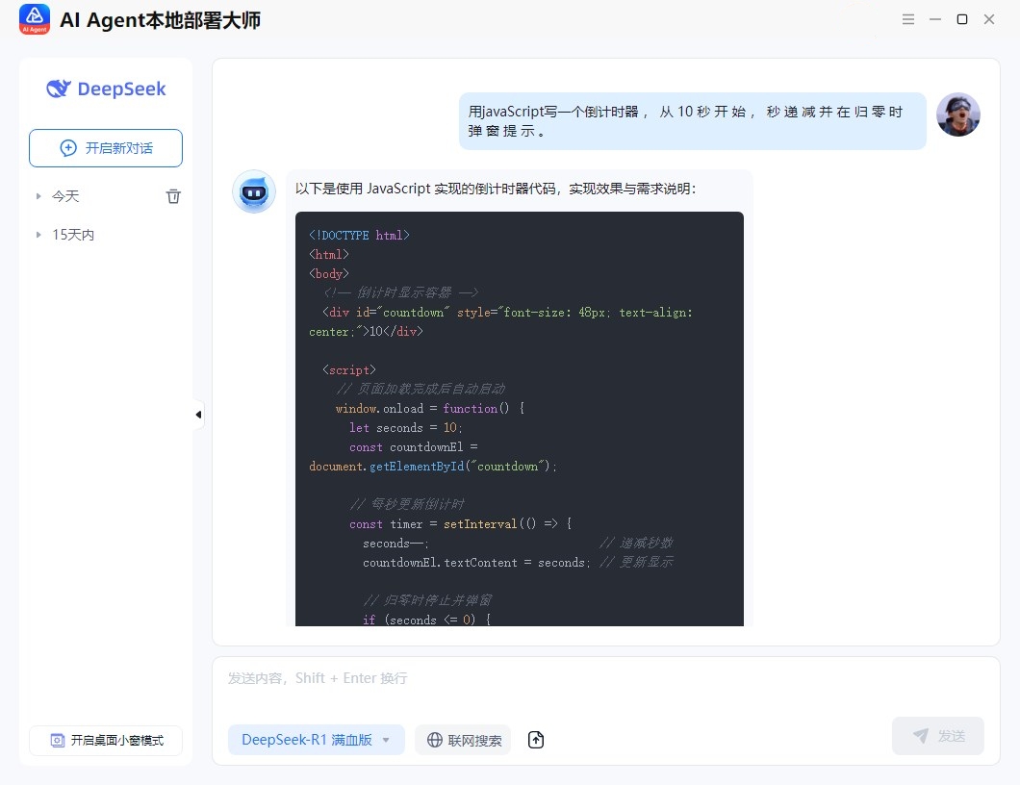
Task: Click the AI Agent app logo icon
Action: click(x=35, y=19)
